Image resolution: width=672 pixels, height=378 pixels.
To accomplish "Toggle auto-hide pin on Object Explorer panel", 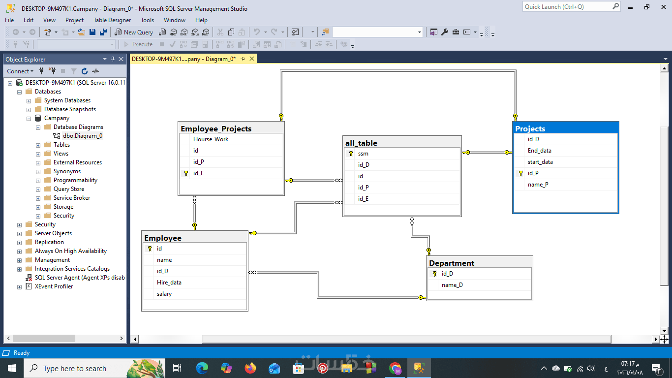I will tap(113, 59).
